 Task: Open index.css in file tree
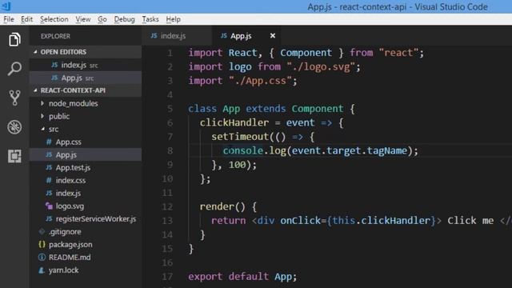[x=86, y=180]
